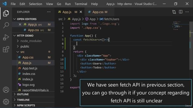Click the 'fetchUsers' identifier on line 5

[x=91, y=40]
